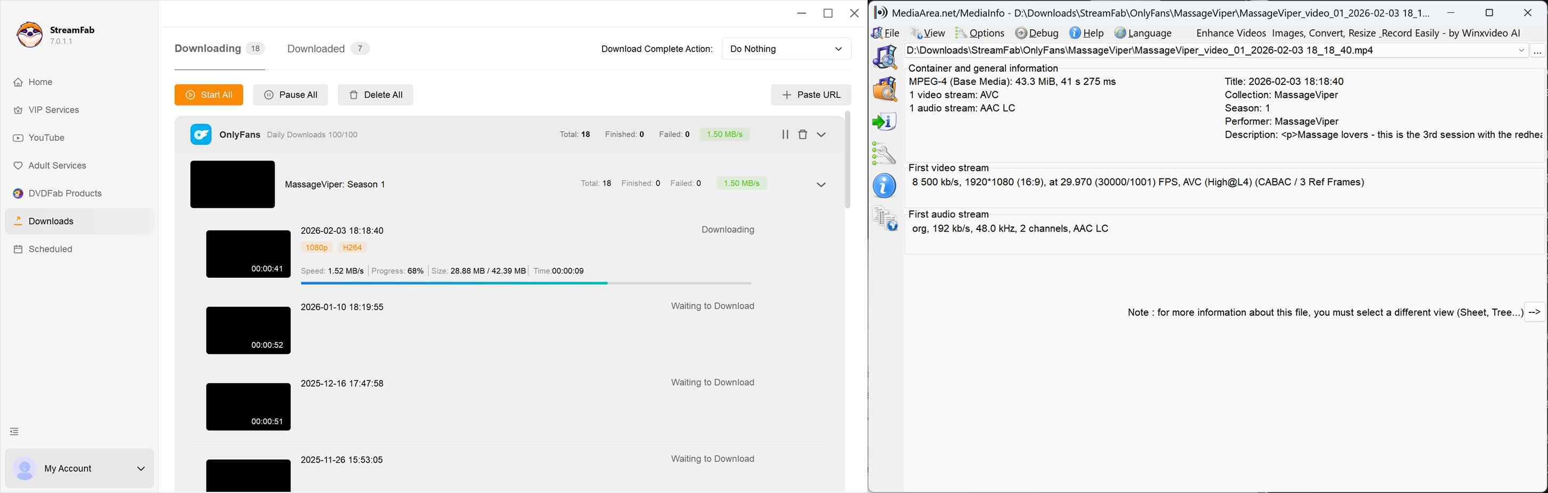Screen dimensions: 1548x493
Task: Pause the OnlyFans download group
Action: click(785, 134)
